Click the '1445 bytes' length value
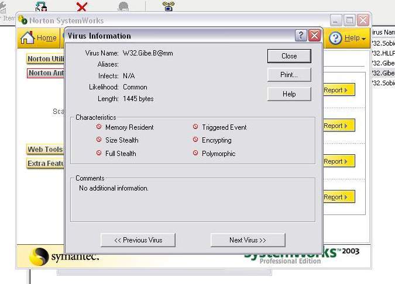 click(138, 99)
